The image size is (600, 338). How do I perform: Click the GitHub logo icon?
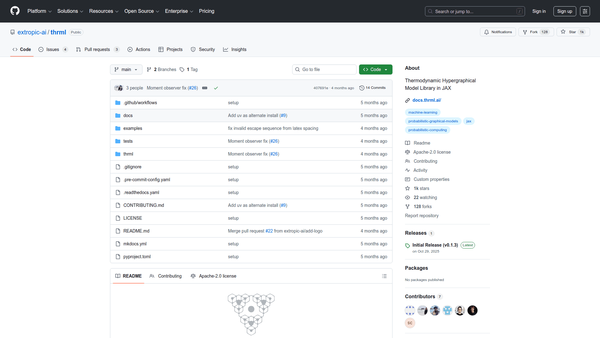pyautogui.click(x=15, y=11)
